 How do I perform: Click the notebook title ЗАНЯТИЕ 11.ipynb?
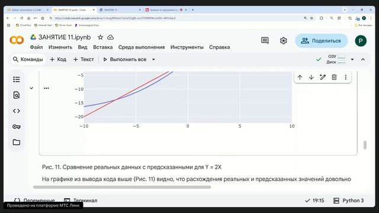coord(65,37)
